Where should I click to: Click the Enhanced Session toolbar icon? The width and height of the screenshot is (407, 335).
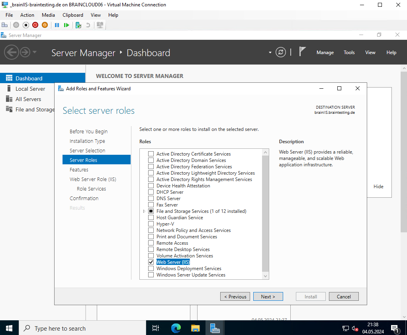100,25
